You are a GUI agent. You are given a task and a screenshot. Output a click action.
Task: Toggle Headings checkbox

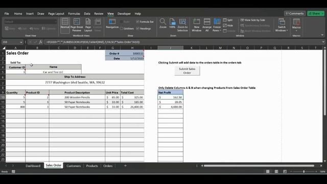coord(137,29)
